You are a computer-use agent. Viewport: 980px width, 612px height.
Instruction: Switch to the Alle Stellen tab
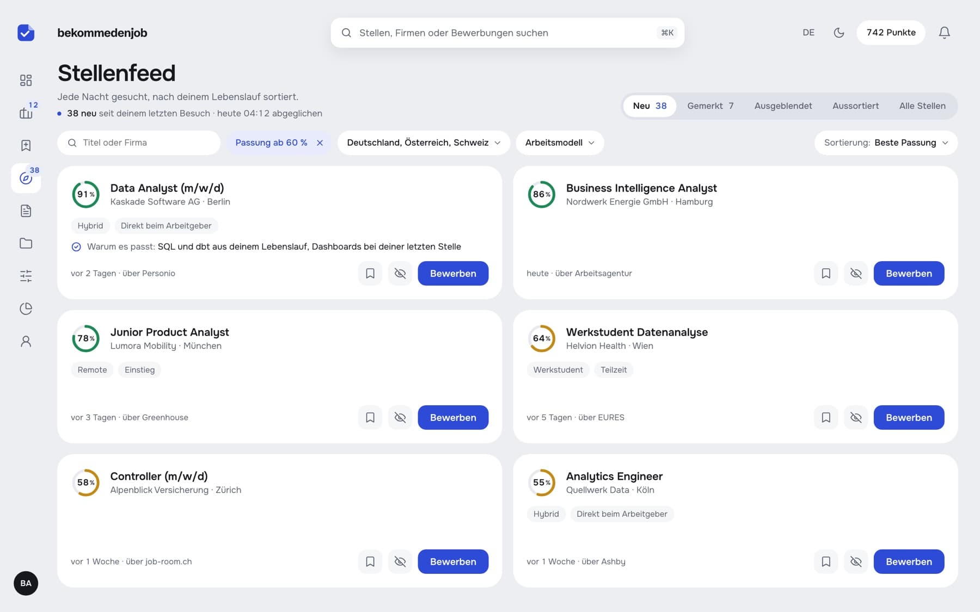(922, 106)
